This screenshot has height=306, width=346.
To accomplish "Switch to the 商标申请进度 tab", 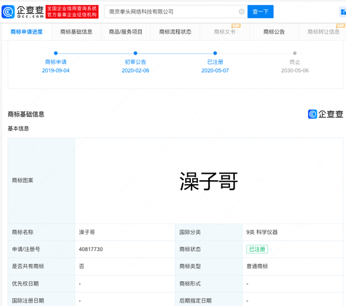I will (27, 32).
